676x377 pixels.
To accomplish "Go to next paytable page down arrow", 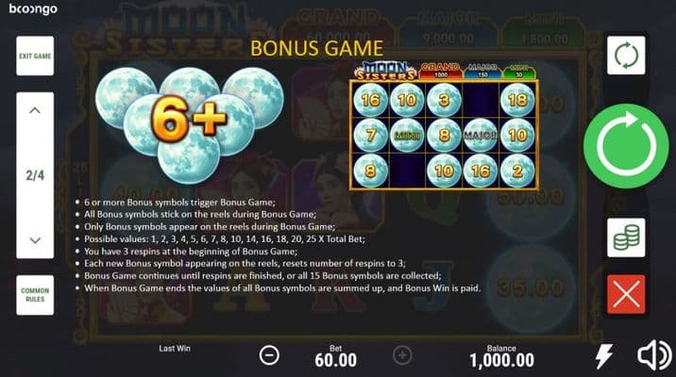I will (35, 240).
